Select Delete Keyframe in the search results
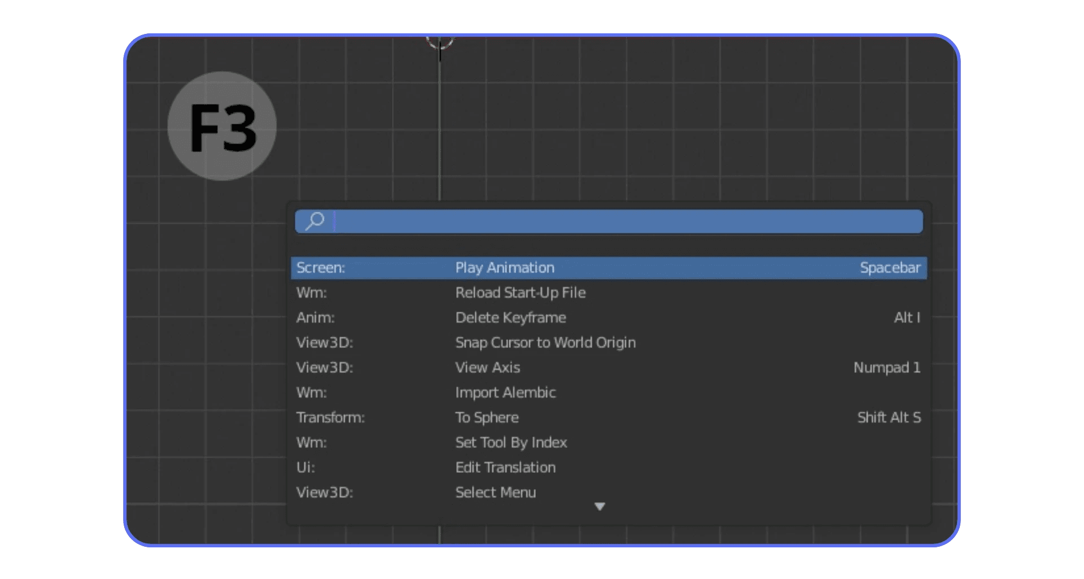Viewport: 1084px width, 579px height. click(x=510, y=317)
